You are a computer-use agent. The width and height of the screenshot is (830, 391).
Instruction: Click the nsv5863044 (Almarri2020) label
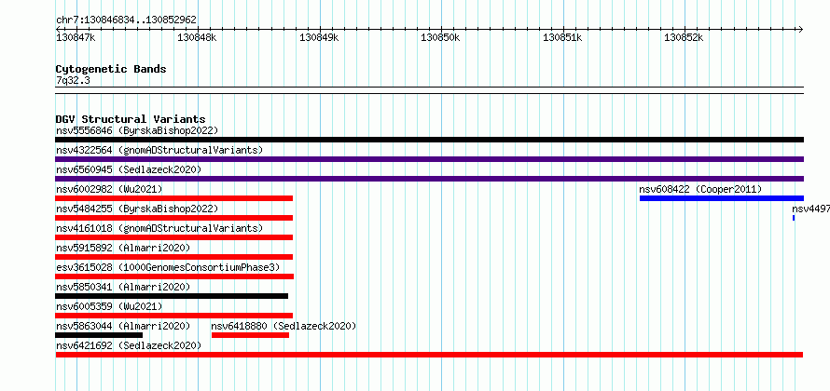pos(123,326)
